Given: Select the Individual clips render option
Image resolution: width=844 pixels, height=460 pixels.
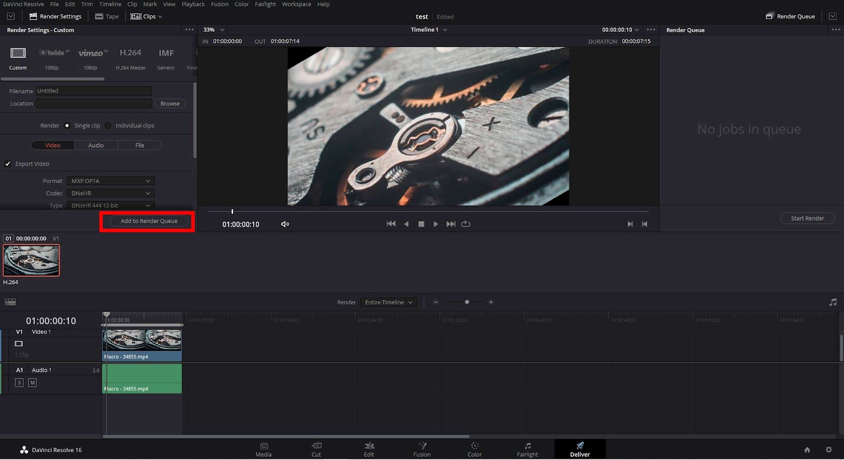Looking at the screenshot, I should pos(108,126).
